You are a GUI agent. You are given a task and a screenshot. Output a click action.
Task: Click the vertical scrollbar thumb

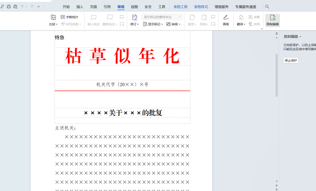click(x=277, y=75)
